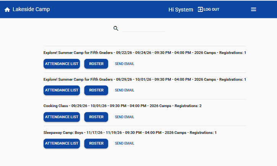
Task: Open the hamburger menu icon
Action: [253, 9]
